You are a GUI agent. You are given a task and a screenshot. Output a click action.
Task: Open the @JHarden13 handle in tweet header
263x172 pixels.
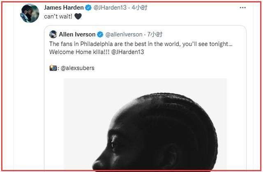(110, 7)
